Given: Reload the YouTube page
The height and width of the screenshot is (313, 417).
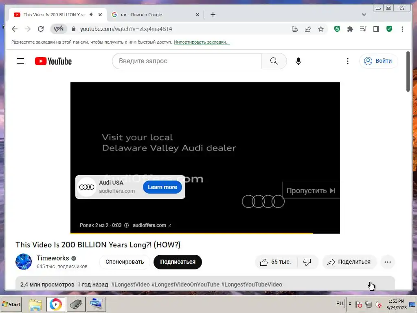Looking at the screenshot, I should pos(41,29).
